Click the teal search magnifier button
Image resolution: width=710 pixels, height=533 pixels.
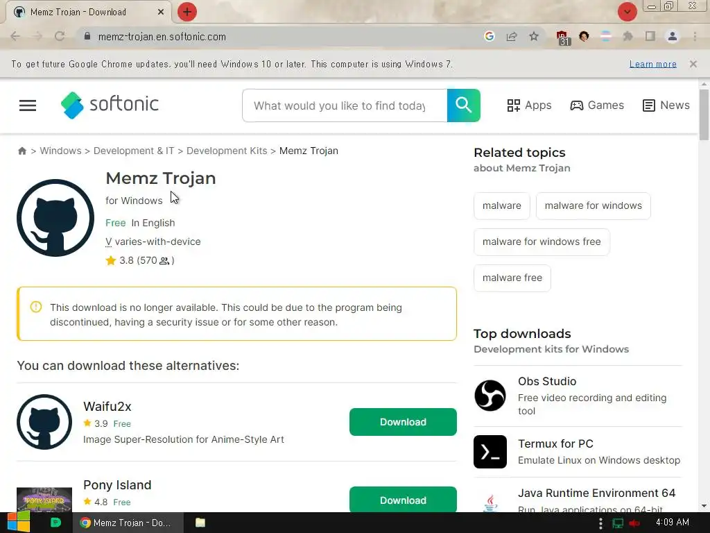(463, 105)
